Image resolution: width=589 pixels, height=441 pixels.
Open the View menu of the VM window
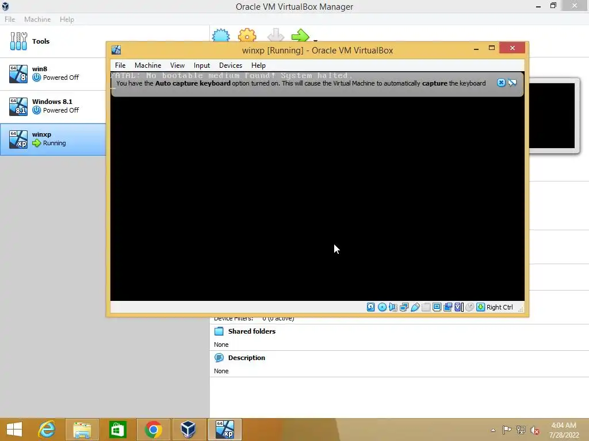pyautogui.click(x=177, y=65)
